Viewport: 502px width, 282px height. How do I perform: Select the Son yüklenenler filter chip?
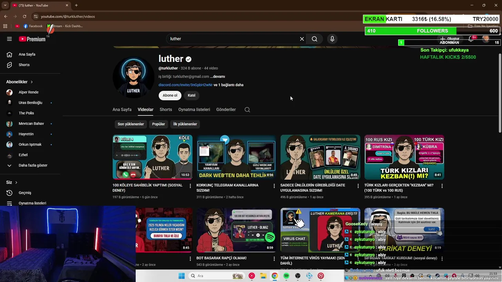point(131,124)
